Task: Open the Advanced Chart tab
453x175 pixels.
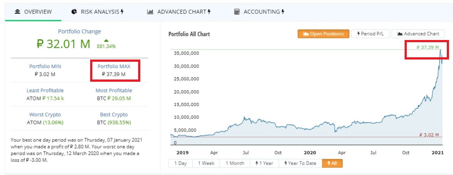Action: [179, 12]
